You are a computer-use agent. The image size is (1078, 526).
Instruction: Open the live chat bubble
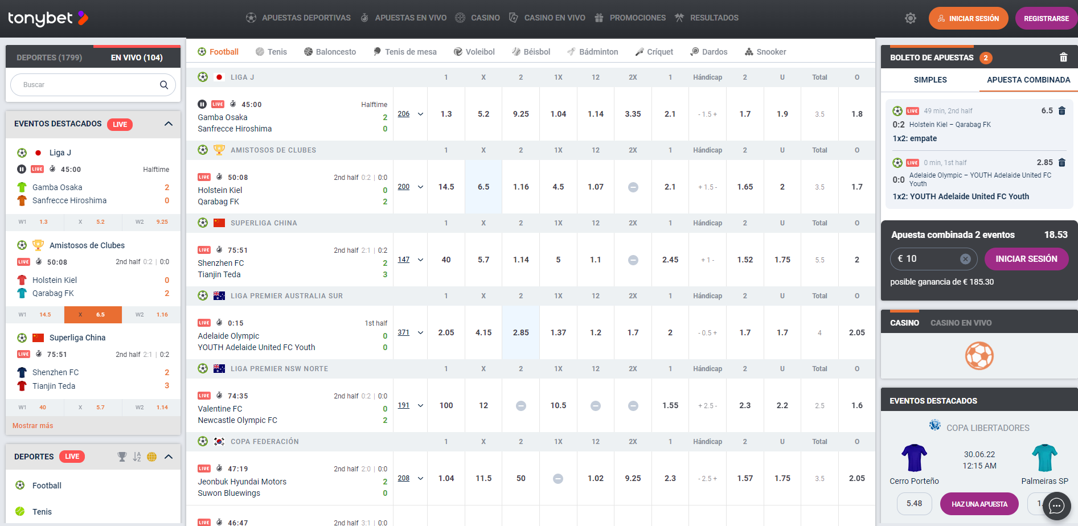(x=1057, y=506)
